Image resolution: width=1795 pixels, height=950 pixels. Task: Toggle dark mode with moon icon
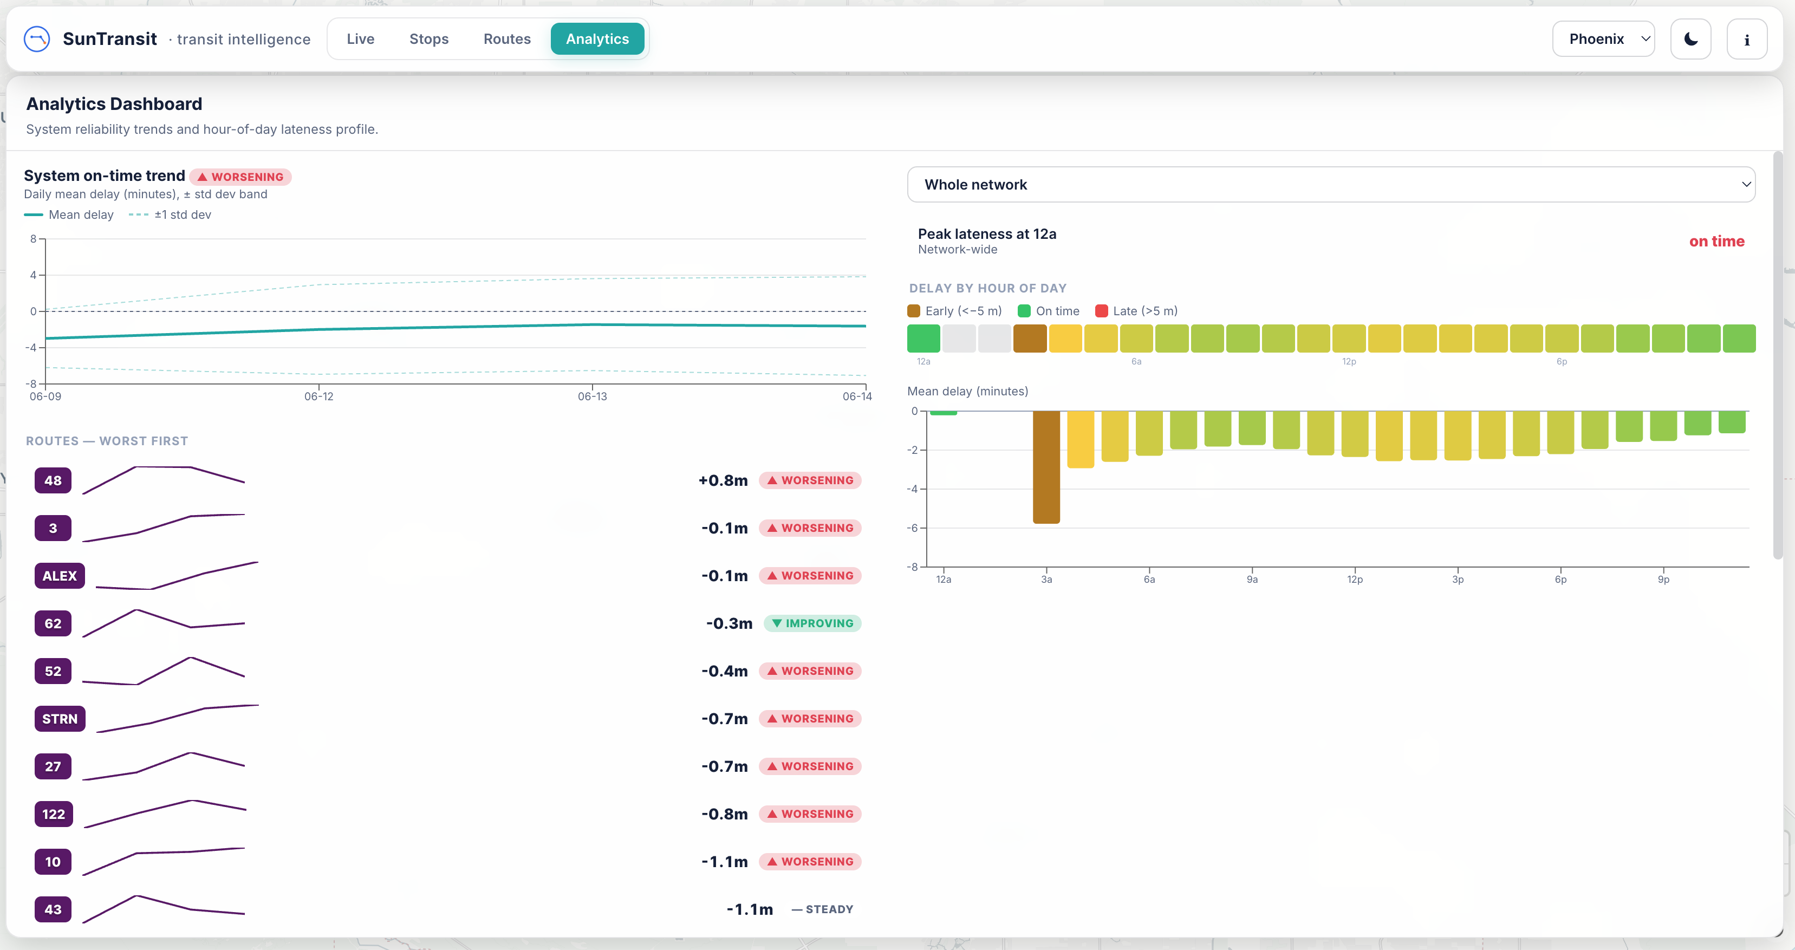pos(1690,39)
